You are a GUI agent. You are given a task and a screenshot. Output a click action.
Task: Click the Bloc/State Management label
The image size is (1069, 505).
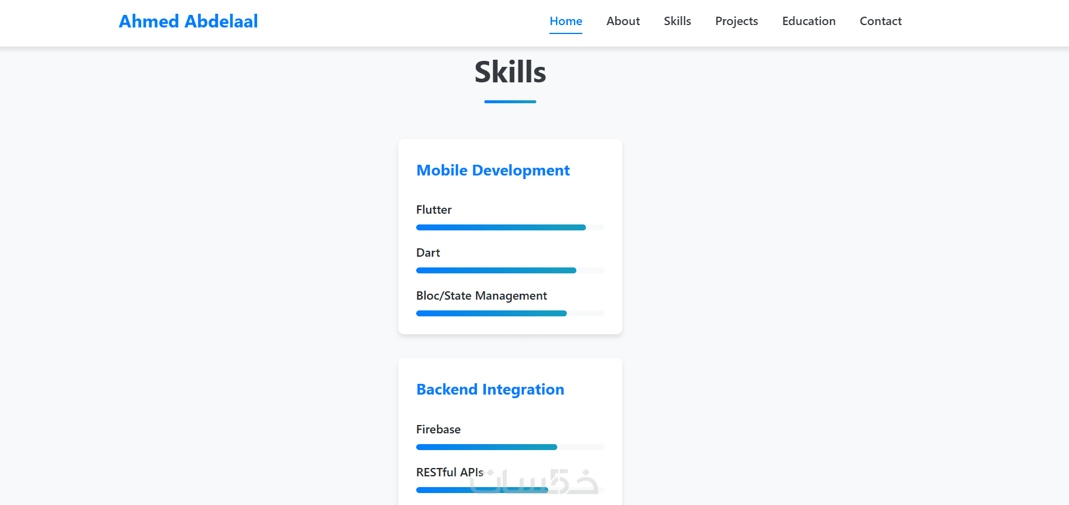click(481, 296)
